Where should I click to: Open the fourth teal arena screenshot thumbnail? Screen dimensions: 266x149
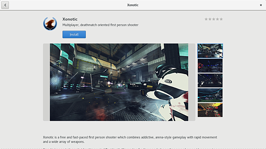point(210,95)
